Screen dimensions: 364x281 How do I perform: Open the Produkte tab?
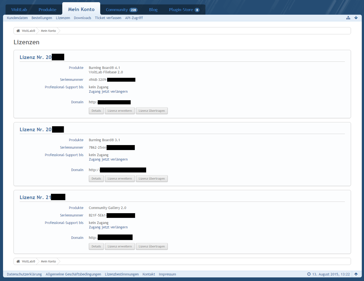pos(47,10)
